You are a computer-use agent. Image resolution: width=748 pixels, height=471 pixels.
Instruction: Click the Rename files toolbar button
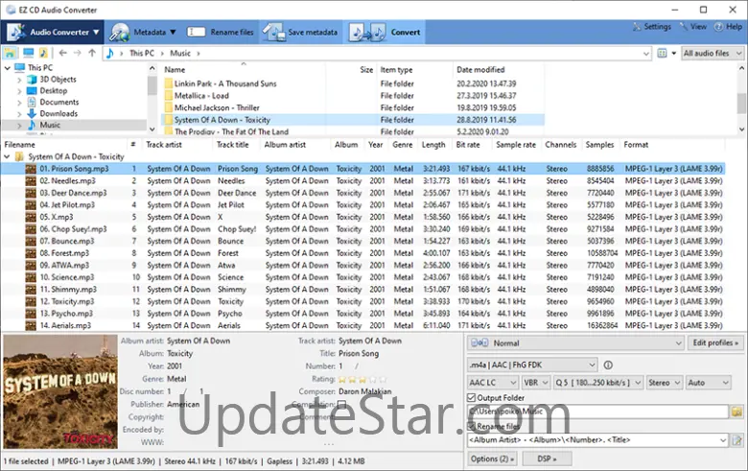(x=221, y=32)
